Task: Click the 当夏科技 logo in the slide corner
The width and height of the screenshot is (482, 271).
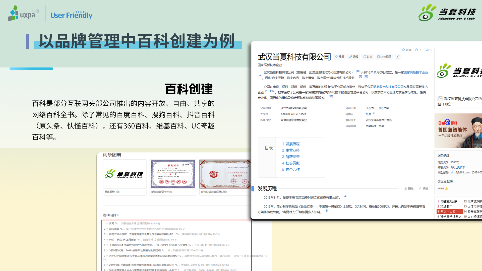Action: (x=447, y=13)
